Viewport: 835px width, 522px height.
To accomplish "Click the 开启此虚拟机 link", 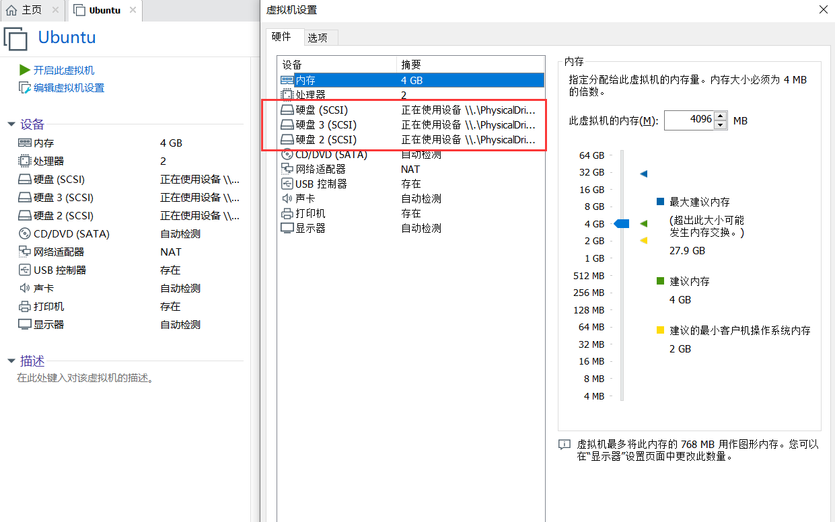I will (64, 70).
